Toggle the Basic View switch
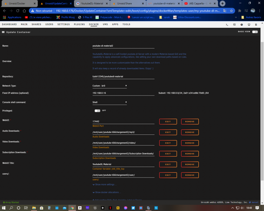 point(255,32)
